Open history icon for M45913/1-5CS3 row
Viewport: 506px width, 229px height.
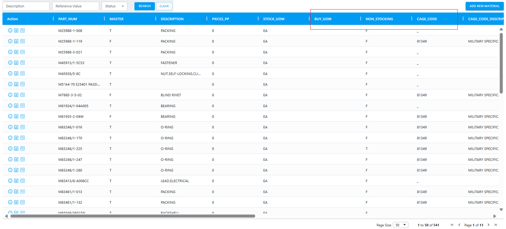click(23, 63)
